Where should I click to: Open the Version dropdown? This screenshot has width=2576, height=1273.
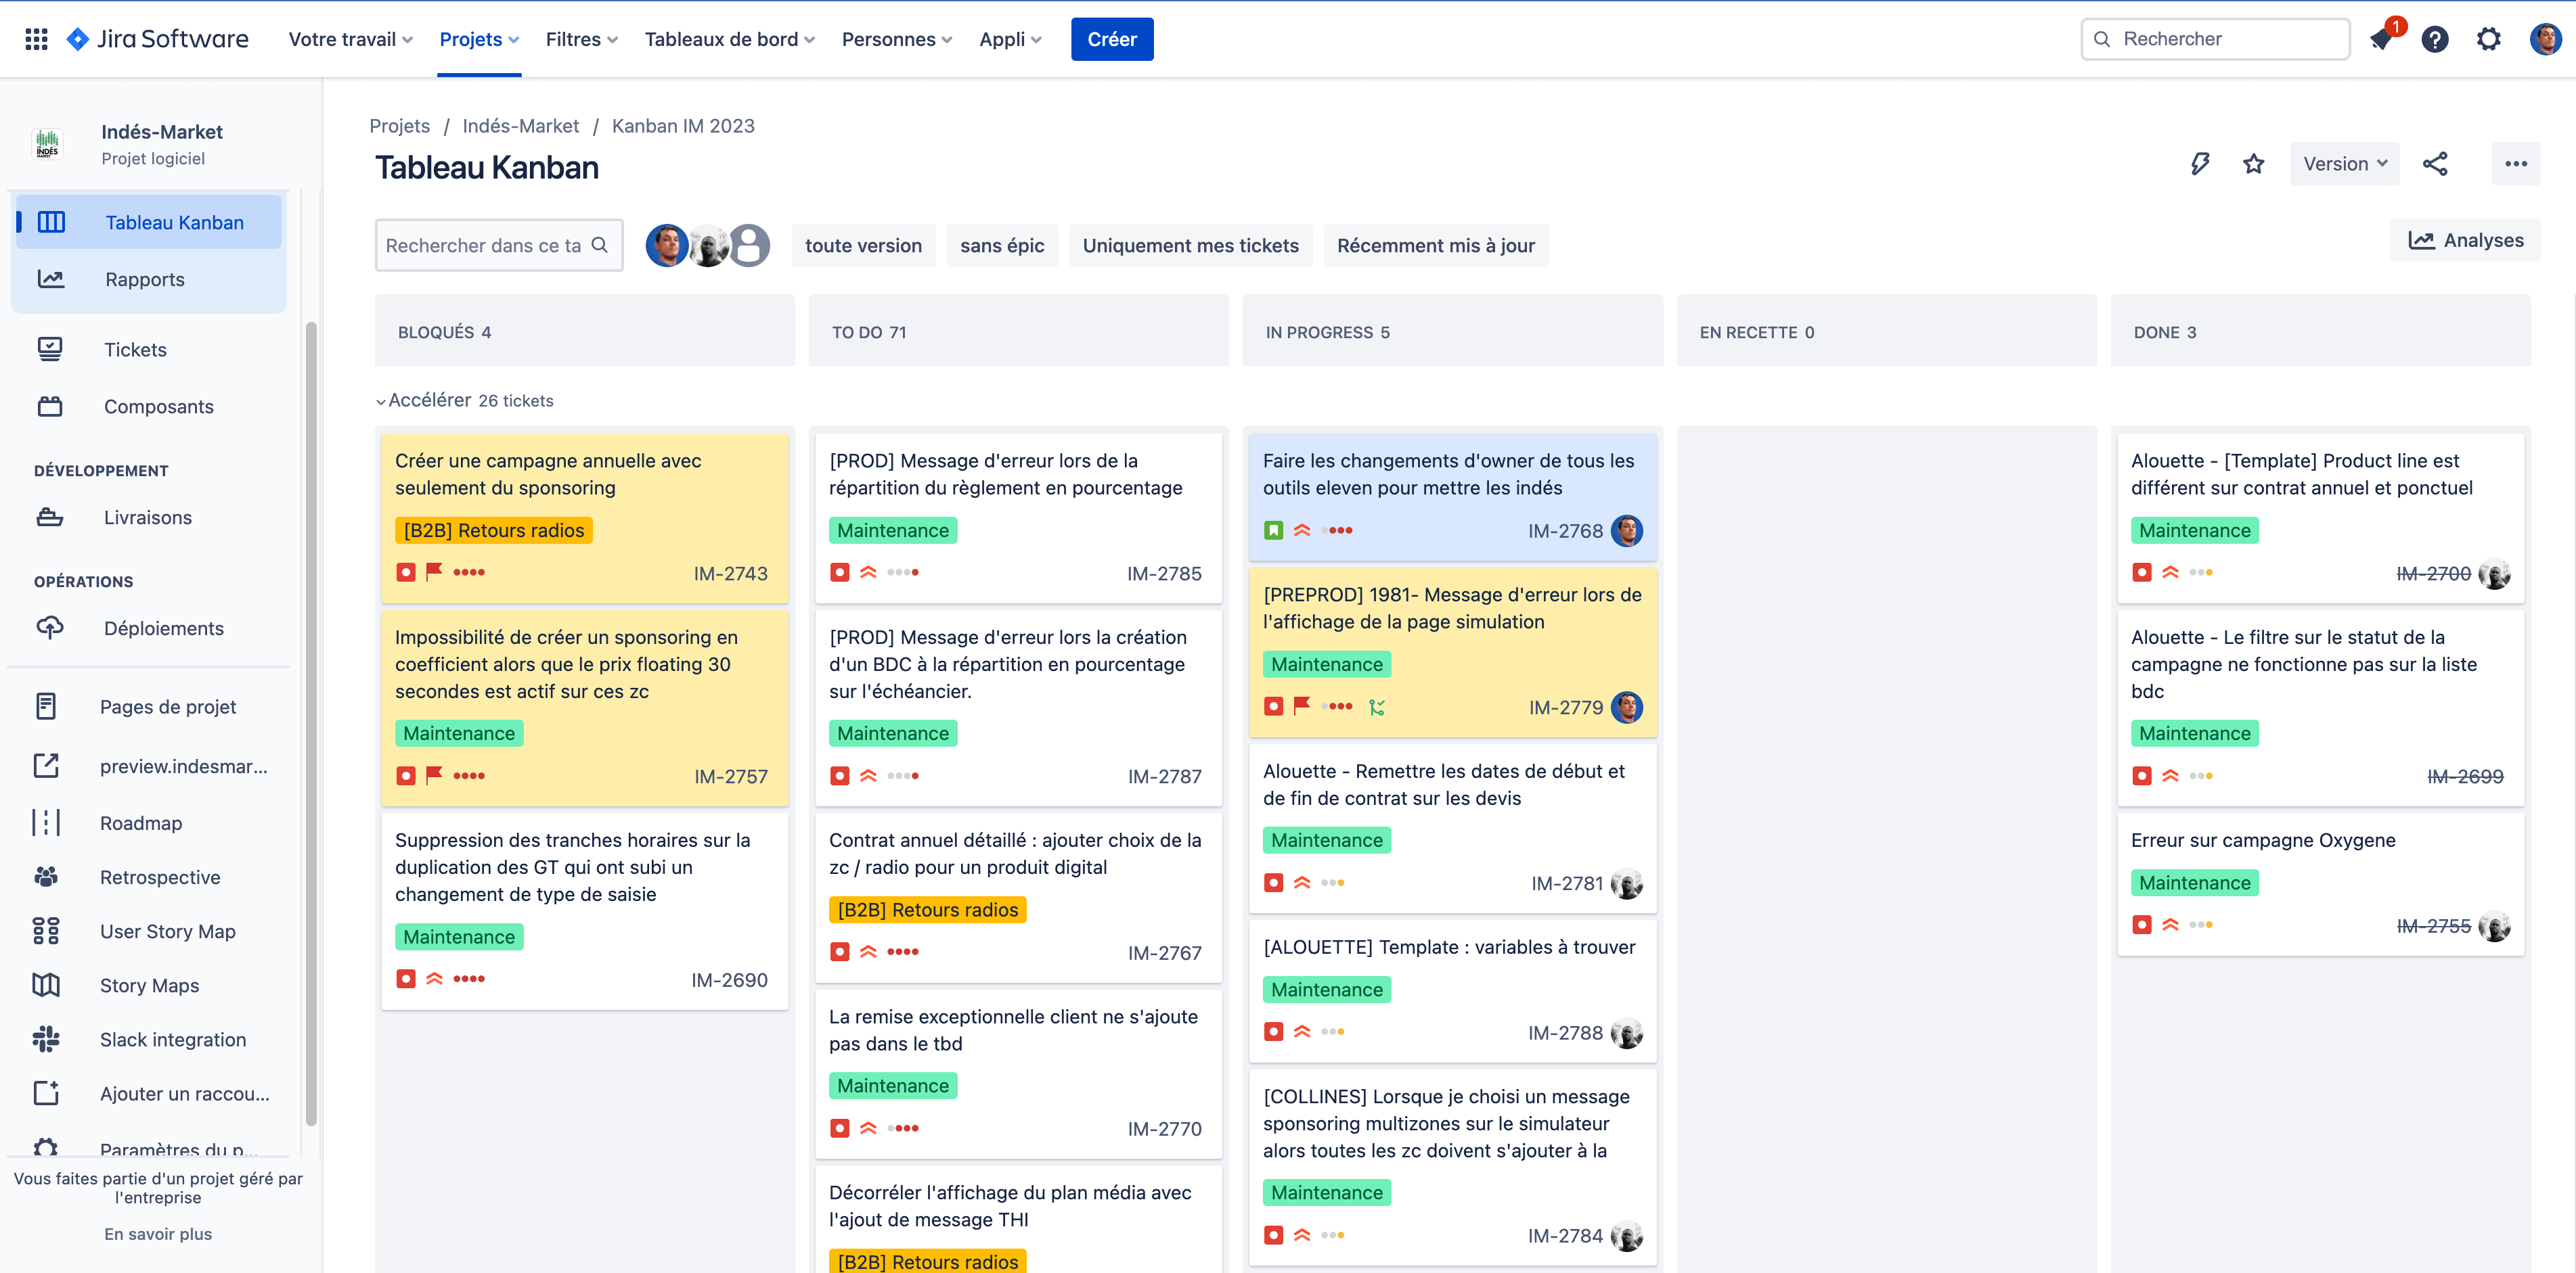pos(2344,164)
